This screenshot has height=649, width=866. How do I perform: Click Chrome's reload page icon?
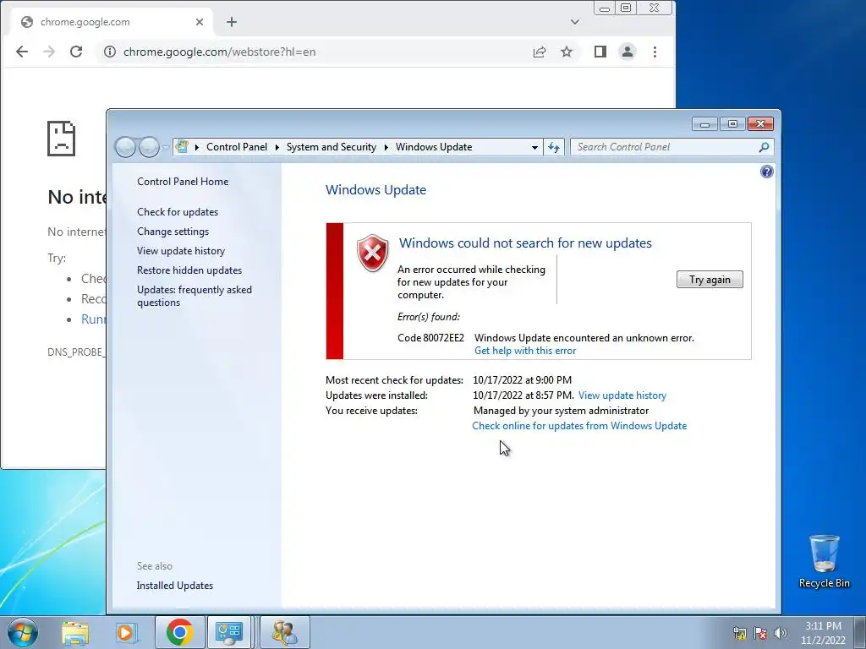pyautogui.click(x=76, y=52)
